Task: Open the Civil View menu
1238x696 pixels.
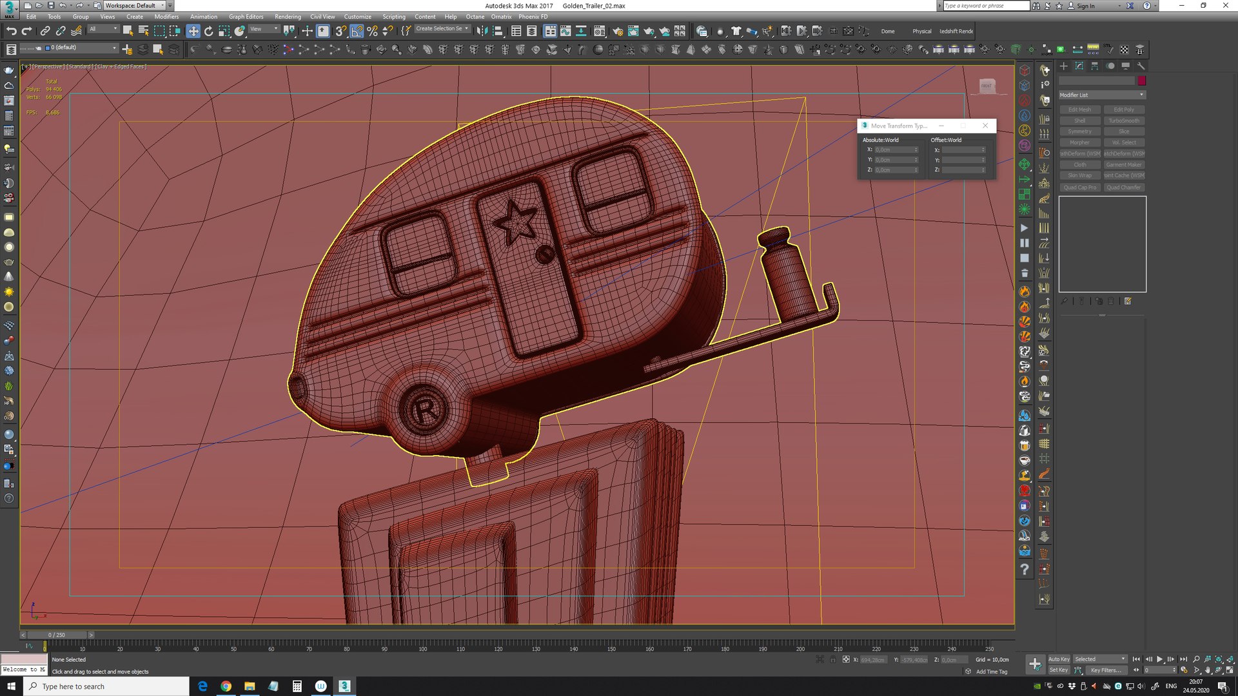Action: coord(322,17)
